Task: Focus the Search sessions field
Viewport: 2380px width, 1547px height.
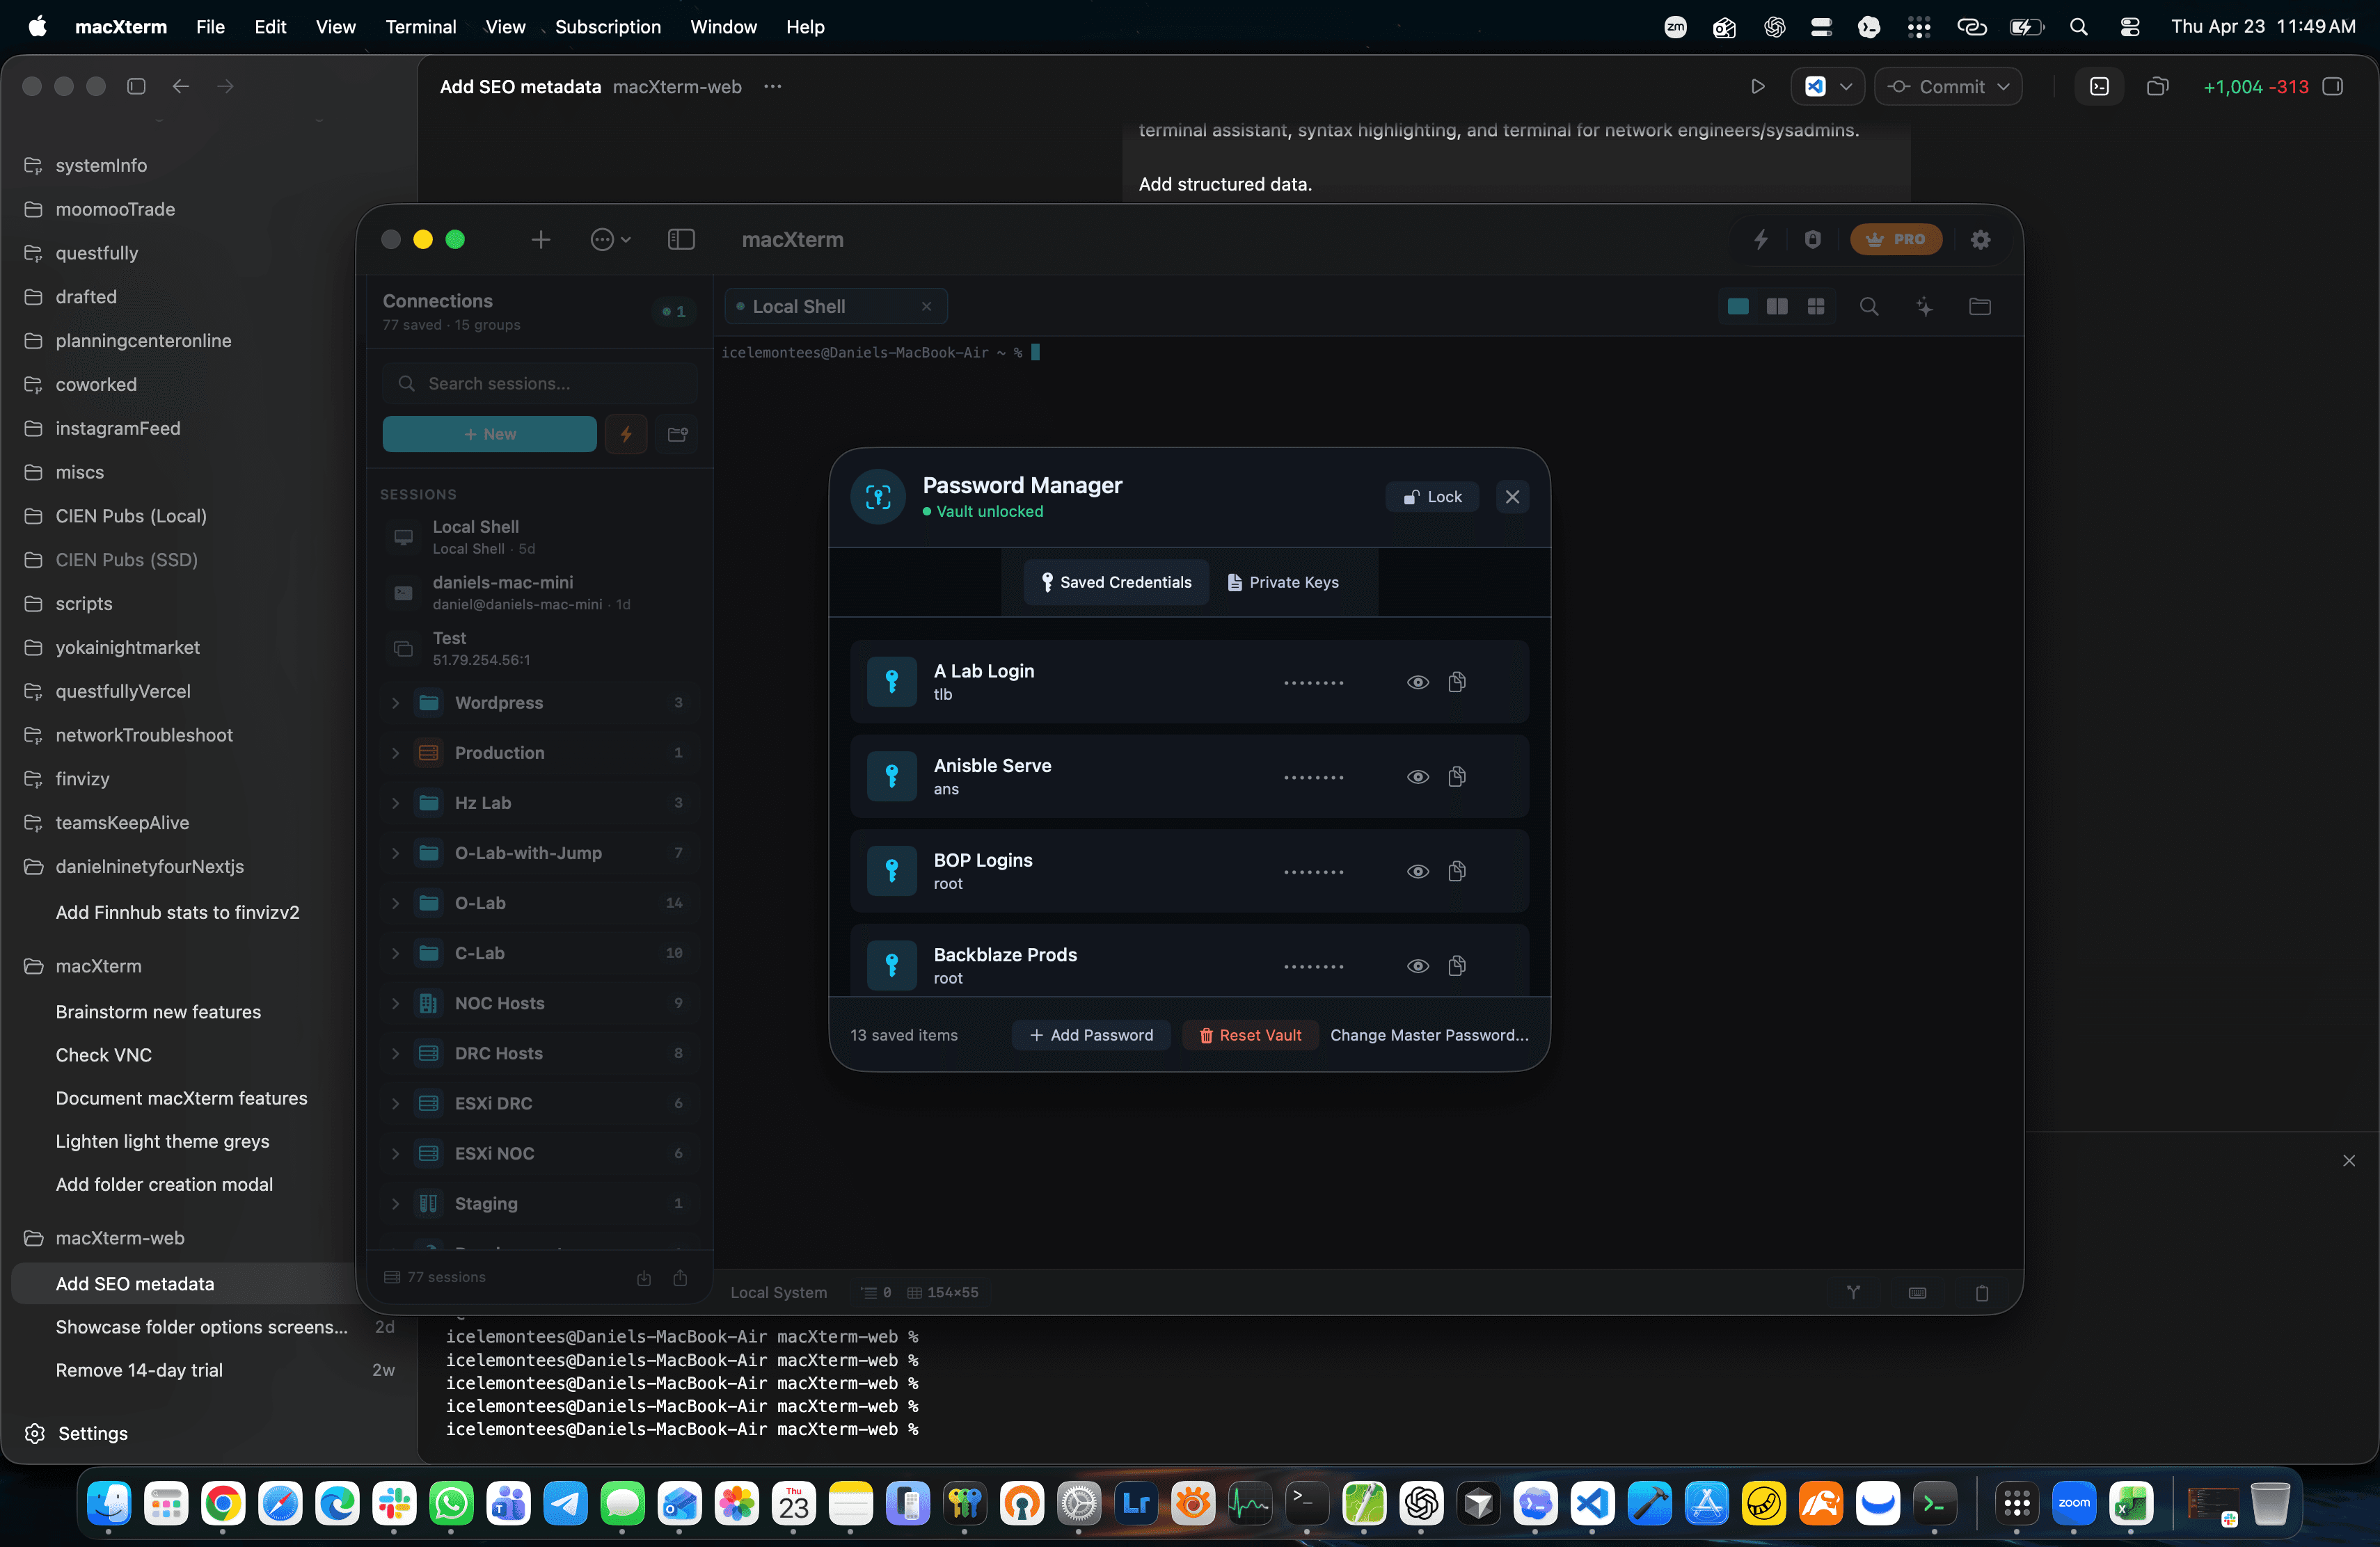Action: point(540,383)
